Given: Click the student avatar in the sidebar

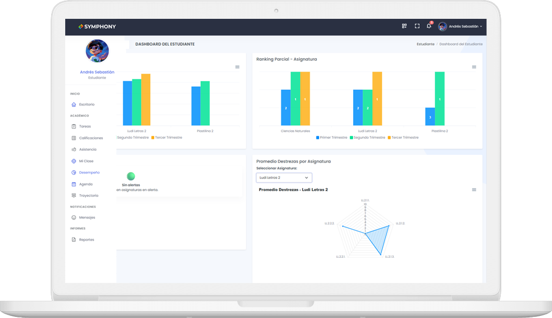Looking at the screenshot, I should pos(97,51).
